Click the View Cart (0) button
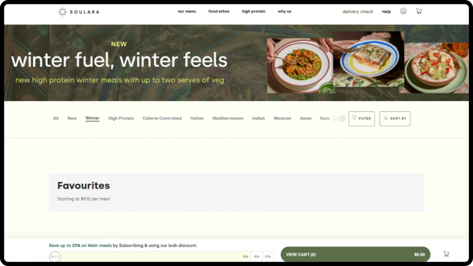 pos(355,254)
